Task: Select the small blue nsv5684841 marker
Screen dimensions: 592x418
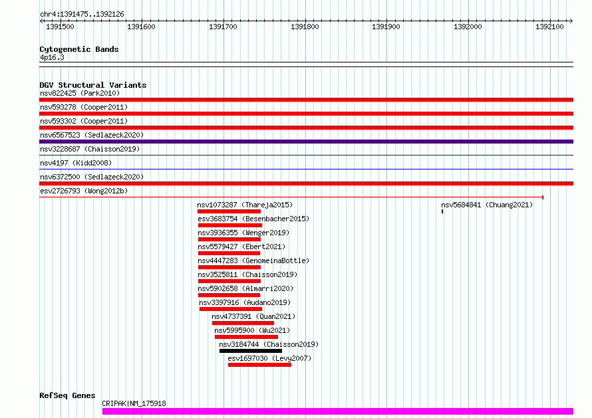Action: click(x=442, y=211)
